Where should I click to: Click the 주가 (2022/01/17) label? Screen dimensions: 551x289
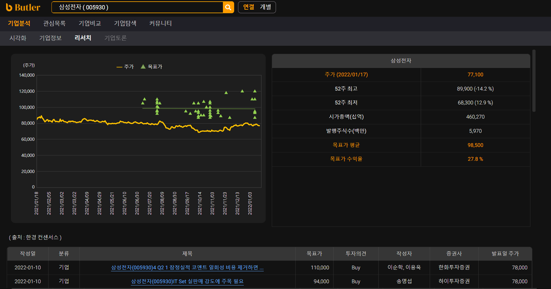point(346,75)
